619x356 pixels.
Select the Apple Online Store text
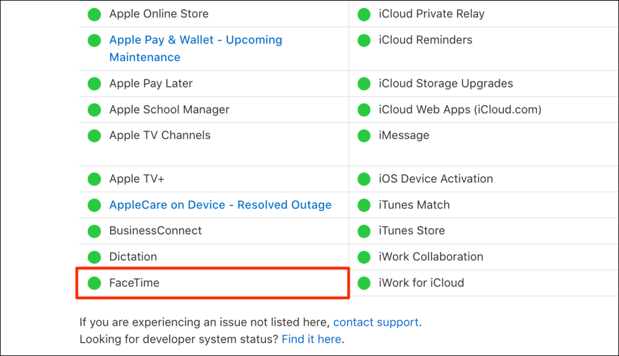click(159, 14)
